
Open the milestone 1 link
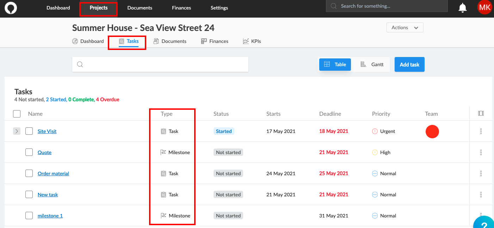[x=50, y=216]
